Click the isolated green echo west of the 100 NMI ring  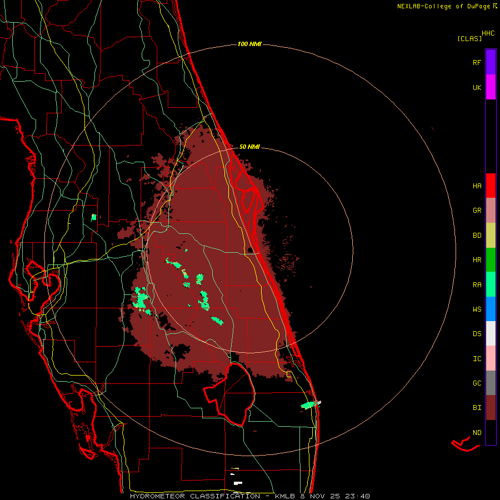94,218
